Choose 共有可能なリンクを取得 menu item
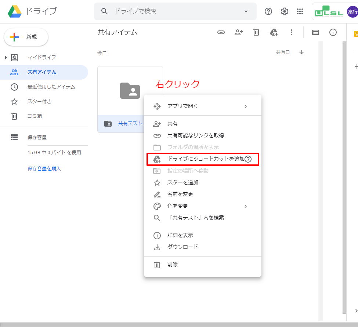Screen dimensions: 358x327 (x=203, y=135)
